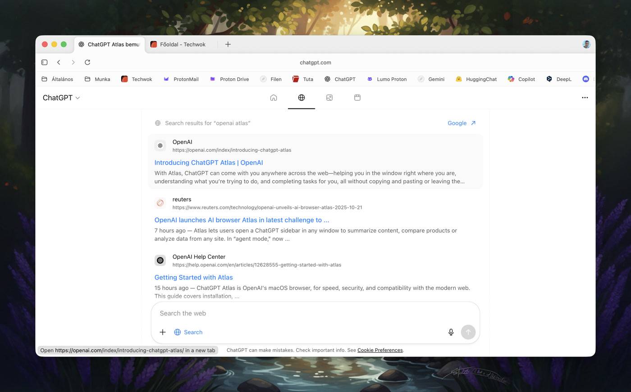Open the Discord bookmark icon
Viewport: 631px width, 392px height.
click(586, 79)
